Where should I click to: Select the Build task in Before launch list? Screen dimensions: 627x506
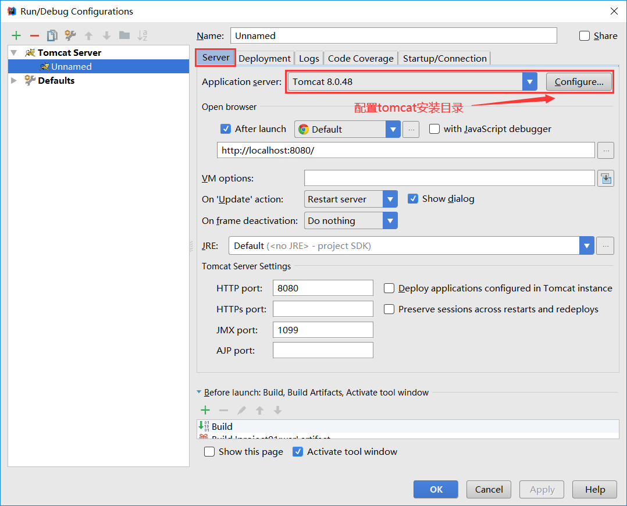pos(408,426)
